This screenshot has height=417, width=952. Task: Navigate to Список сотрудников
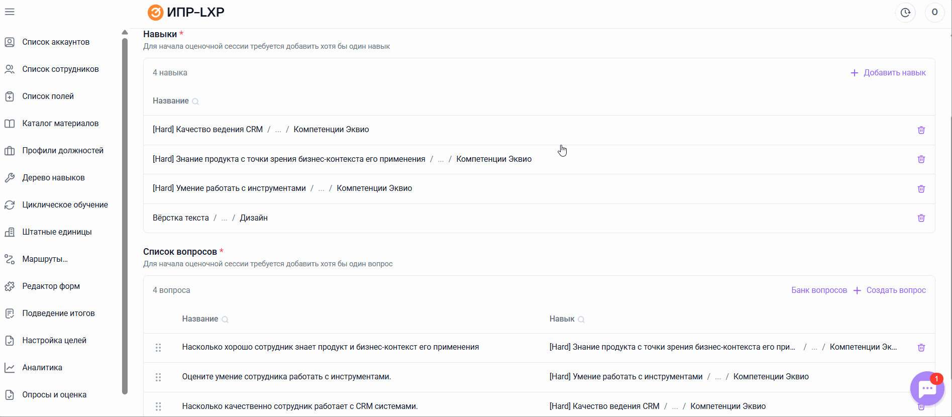click(x=60, y=69)
